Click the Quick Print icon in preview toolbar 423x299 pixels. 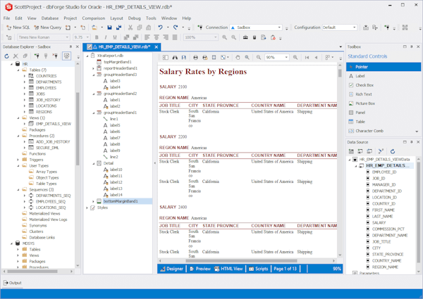click(x=205, y=57)
